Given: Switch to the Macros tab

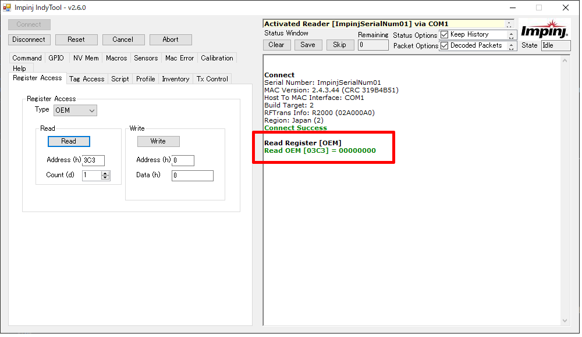Looking at the screenshot, I should coord(116,58).
